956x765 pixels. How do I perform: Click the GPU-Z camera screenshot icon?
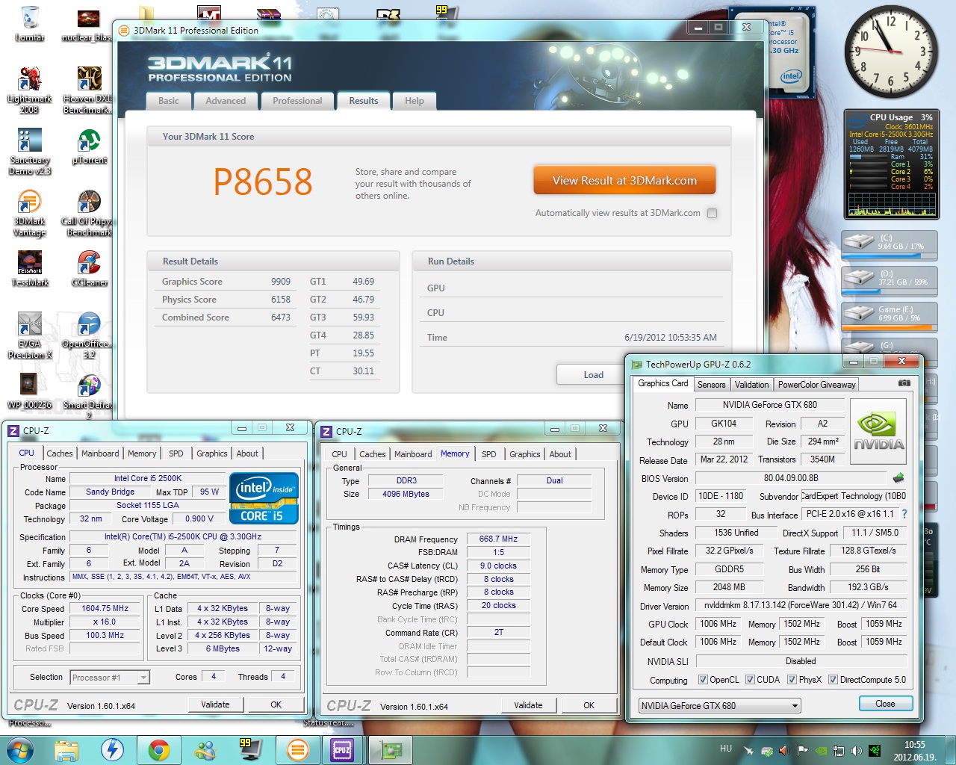[x=904, y=383]
